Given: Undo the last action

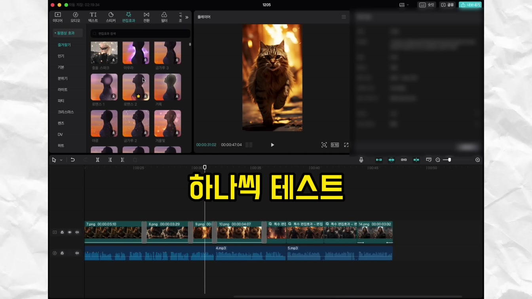Looking at the screenshot, I should point(72,160).
